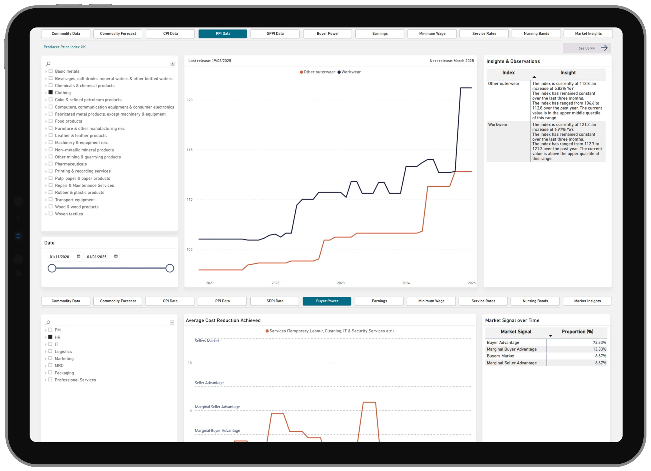651x471 pixels.
Task: Click the arrow icon next to See US PPI
Action: 604,48
